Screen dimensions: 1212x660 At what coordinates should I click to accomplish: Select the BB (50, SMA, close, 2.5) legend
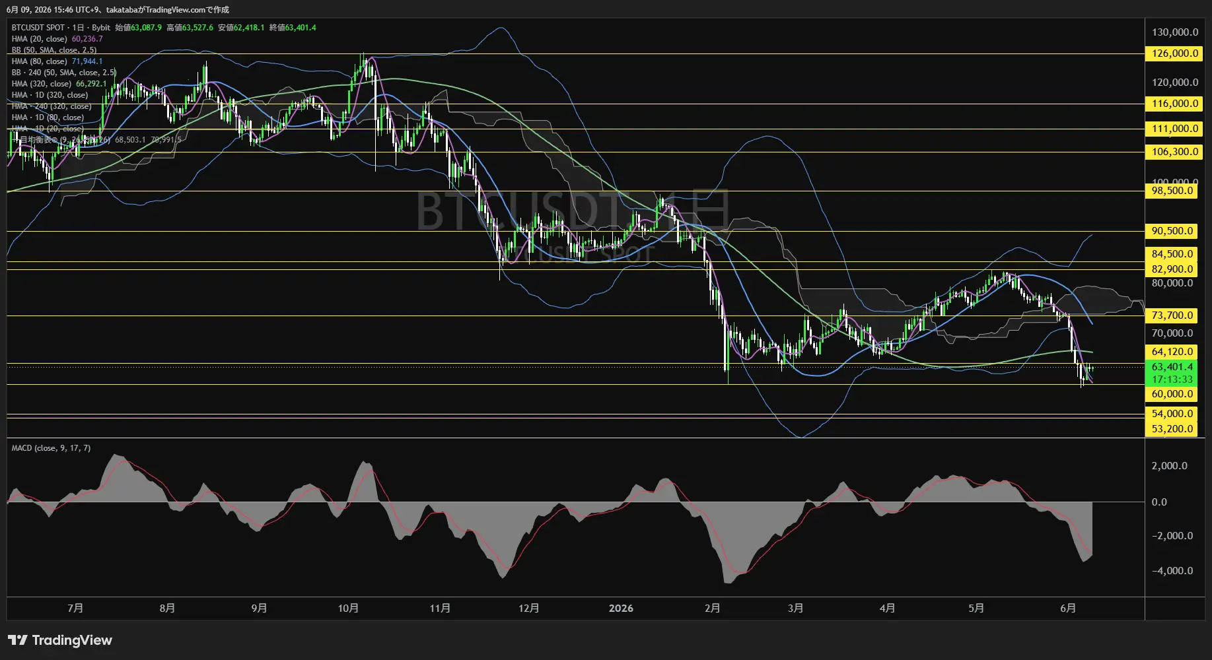[54, 50]
